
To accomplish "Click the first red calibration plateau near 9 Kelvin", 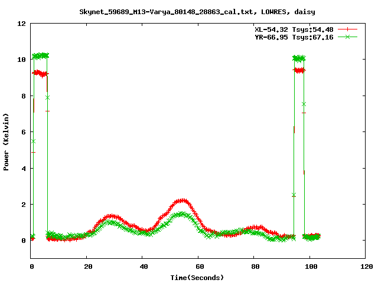I will pos(41,73).
